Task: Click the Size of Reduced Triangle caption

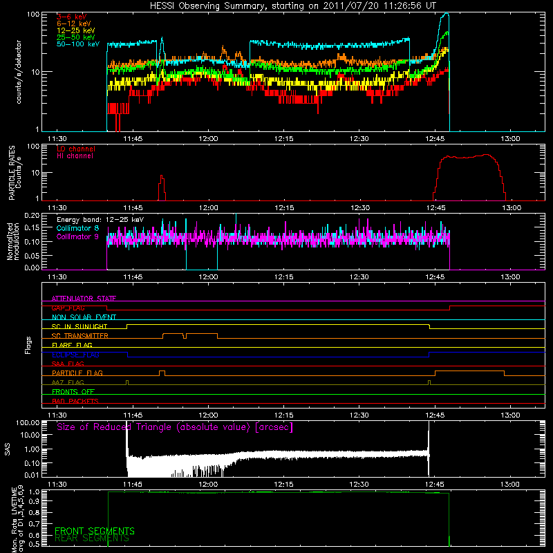Action: tap(175, 427)
